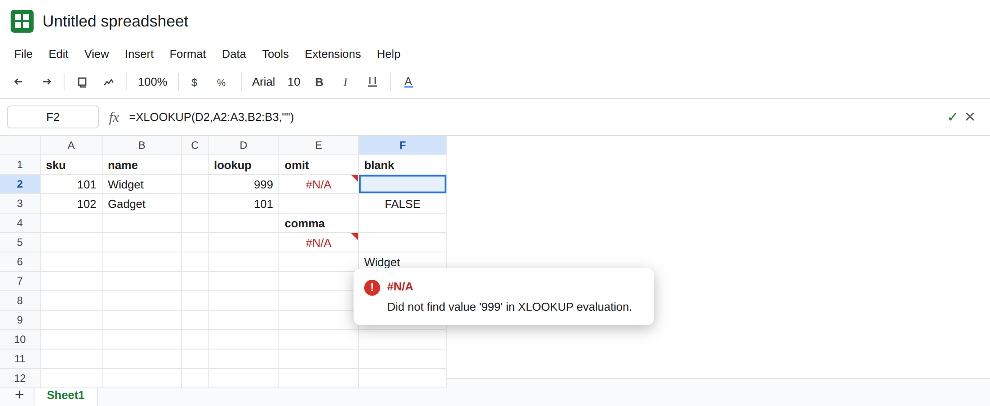The image size is (990, 406).
Task: Open the text color picker
Action: [408, 82]
